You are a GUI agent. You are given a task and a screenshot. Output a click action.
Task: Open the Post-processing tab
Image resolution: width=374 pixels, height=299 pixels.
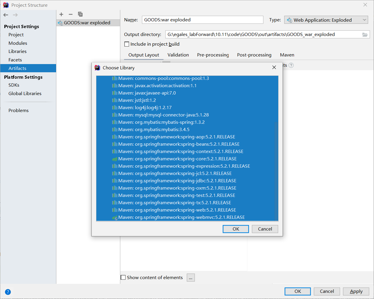click(x=254, y=55)
